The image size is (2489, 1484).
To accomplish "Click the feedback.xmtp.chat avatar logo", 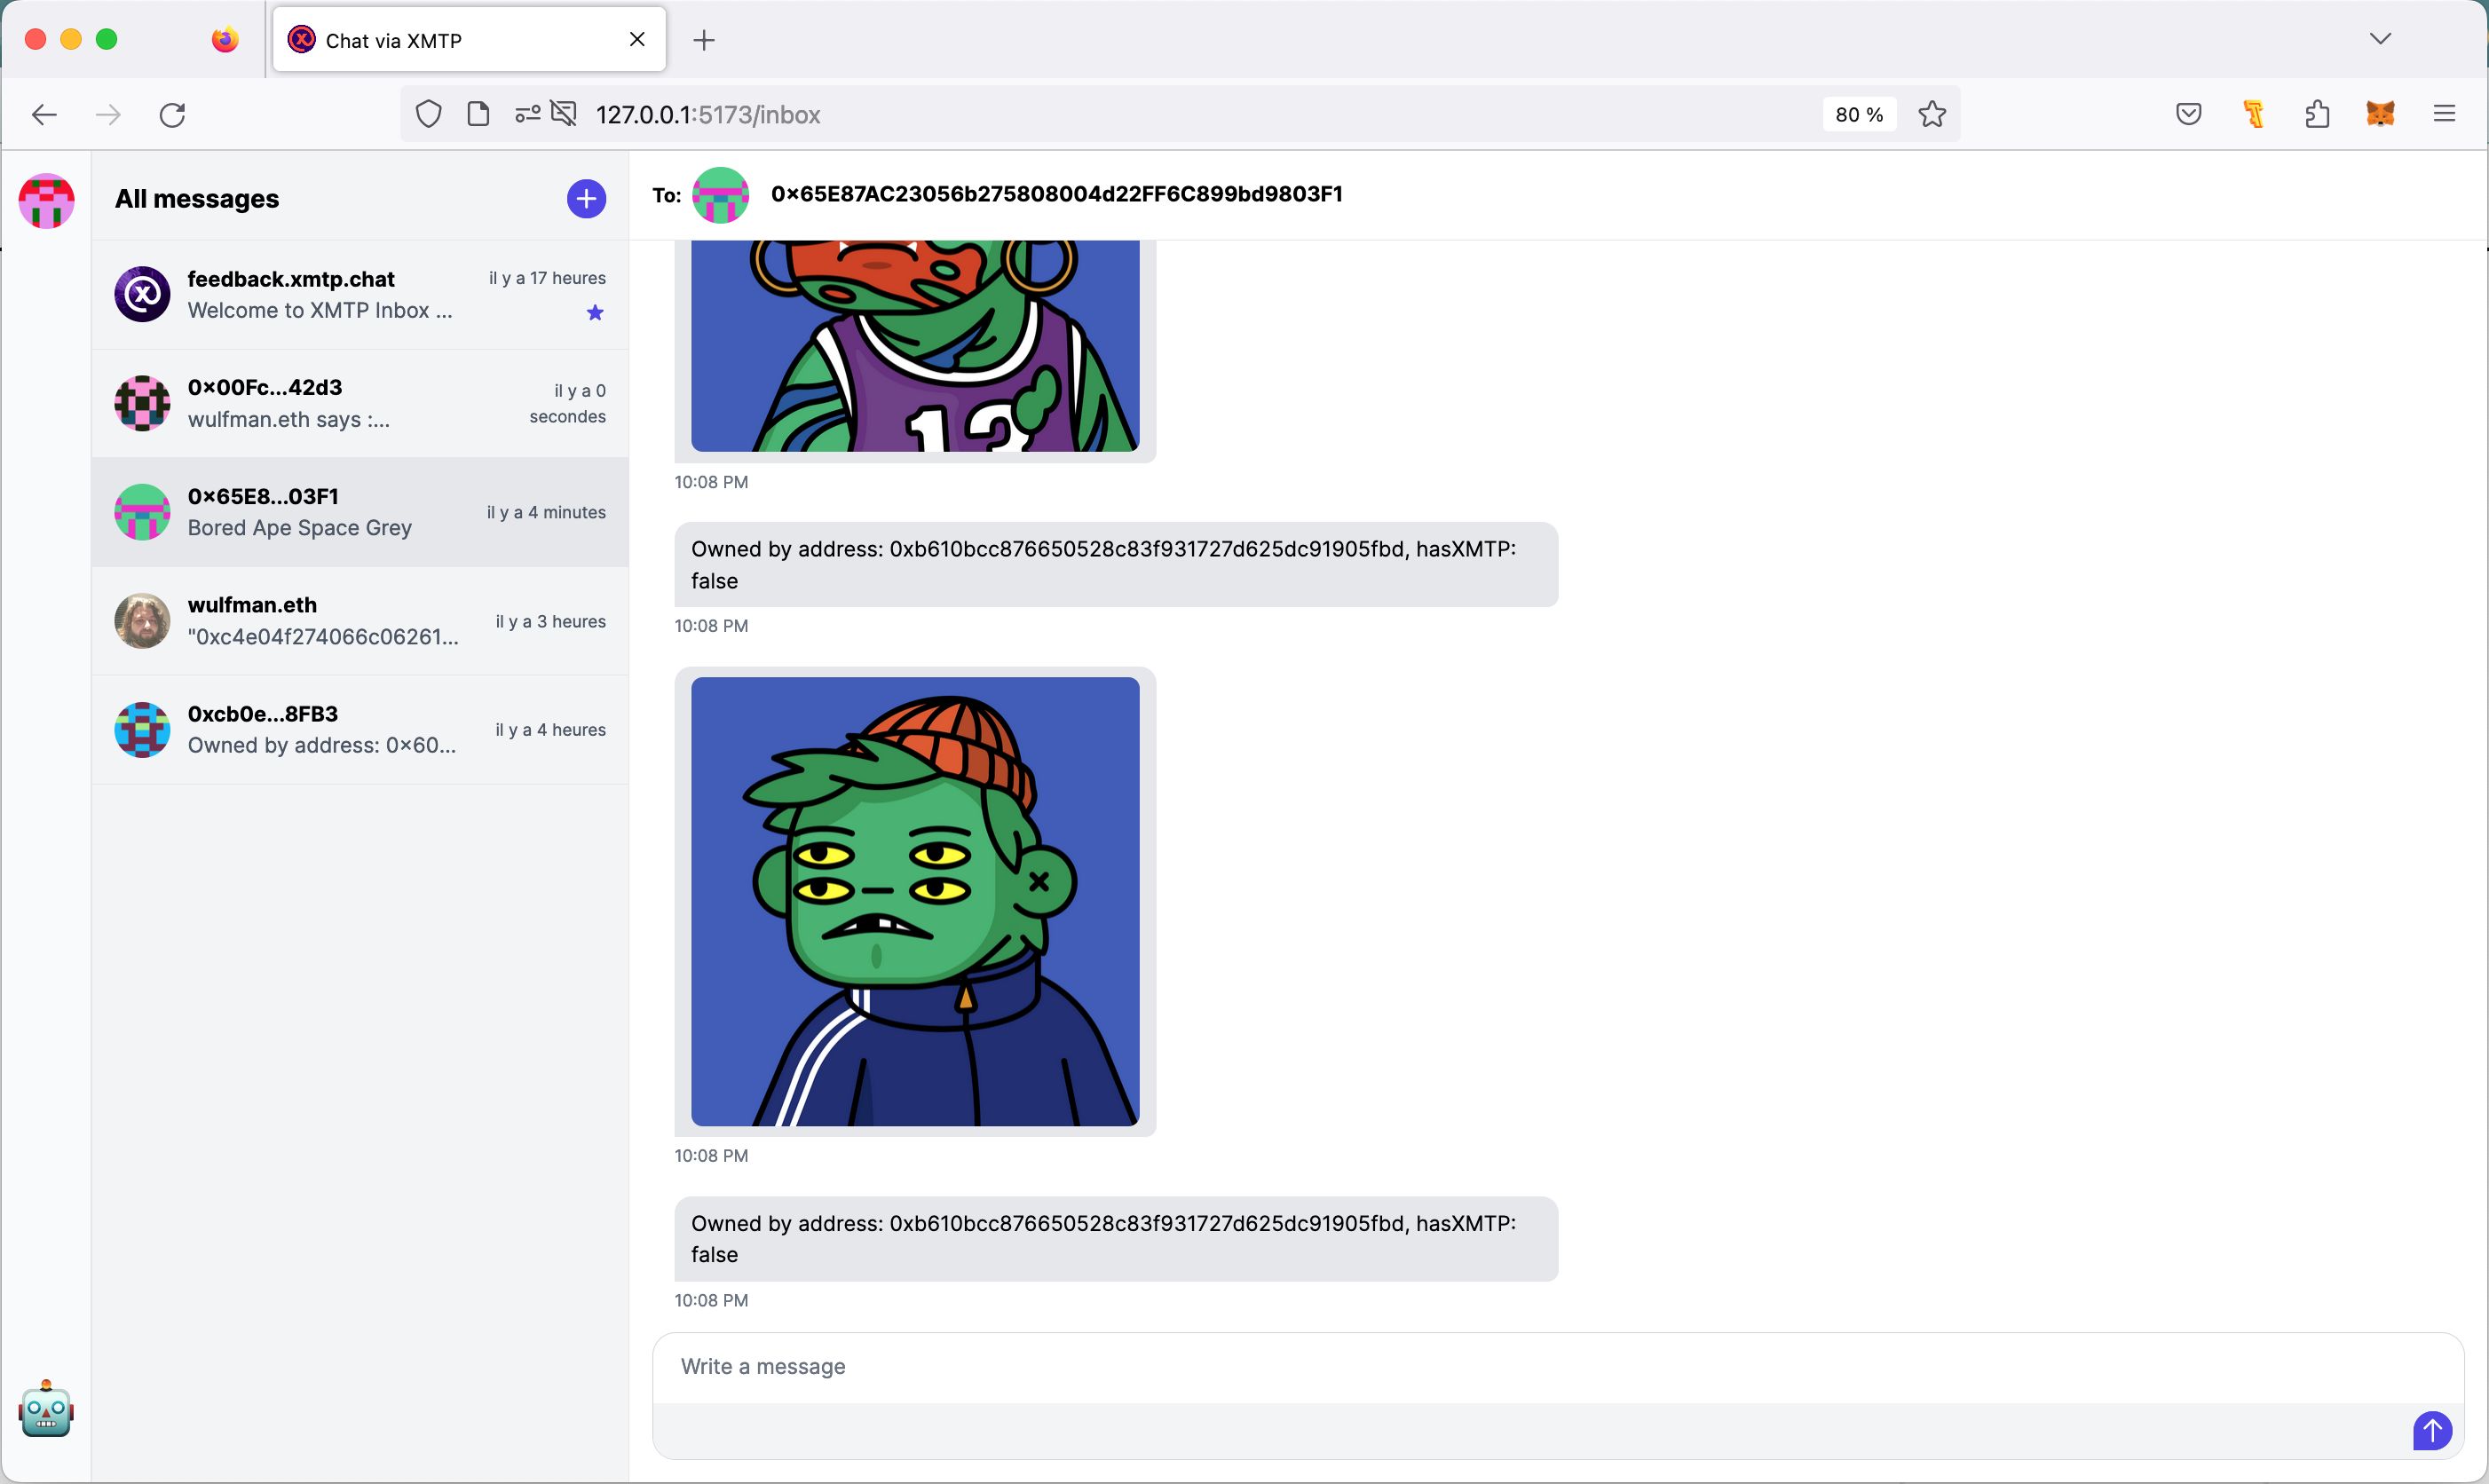I will (x=142, y=294).
